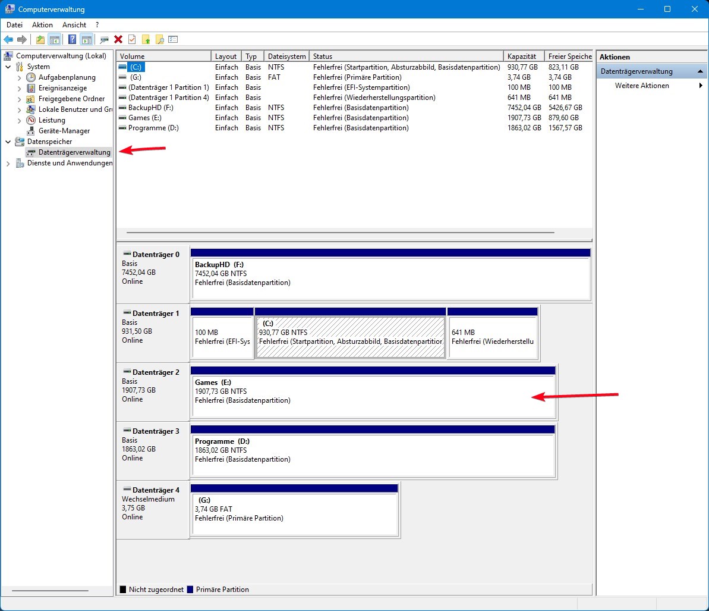Sort by the Freier Speicher column header

click(x=569, y=56)
